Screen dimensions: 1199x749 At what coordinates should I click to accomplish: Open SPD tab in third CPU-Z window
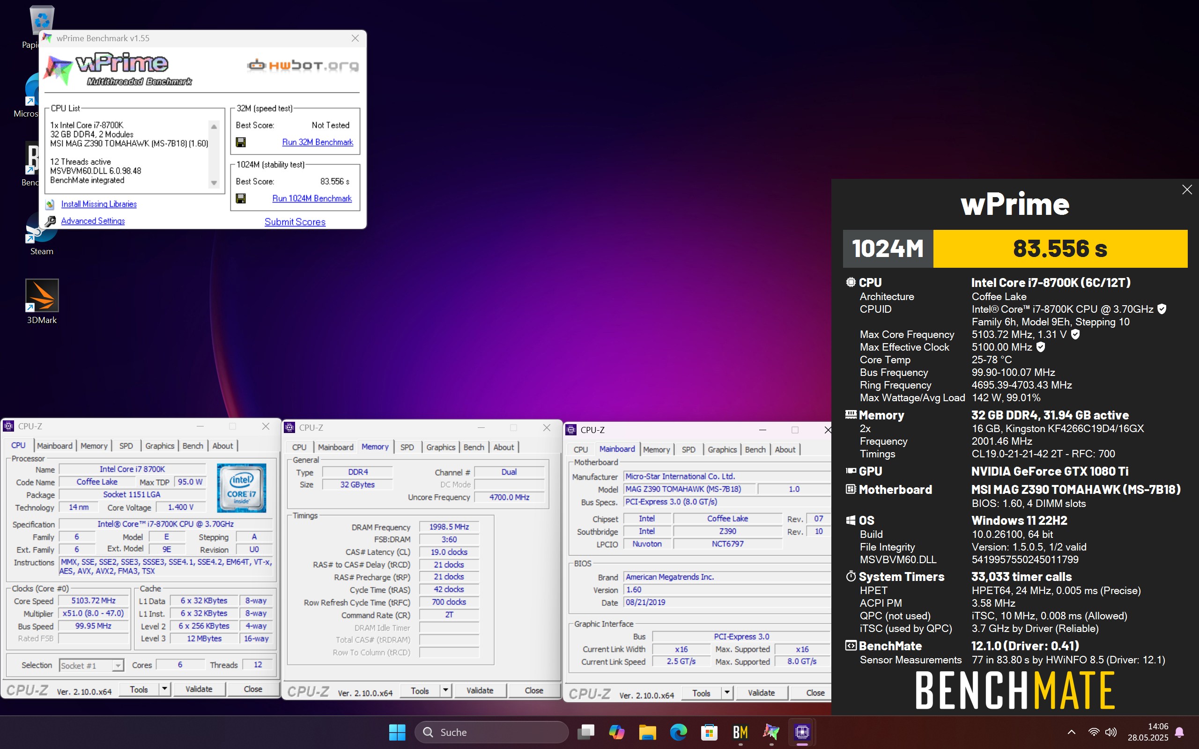click(x=688, y=450)
